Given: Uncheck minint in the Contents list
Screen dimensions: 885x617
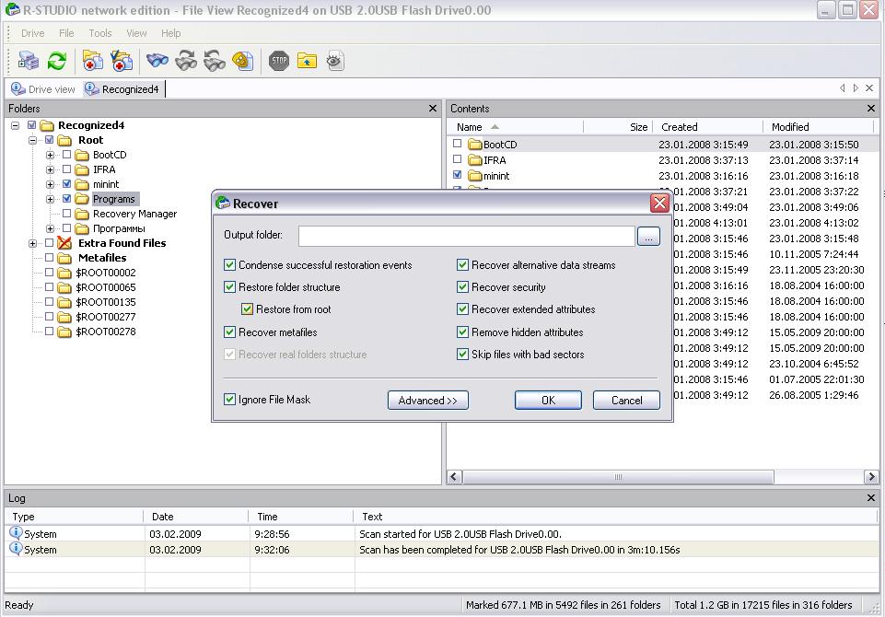Looking at the screenshot, I should click(x=457, y=175).
